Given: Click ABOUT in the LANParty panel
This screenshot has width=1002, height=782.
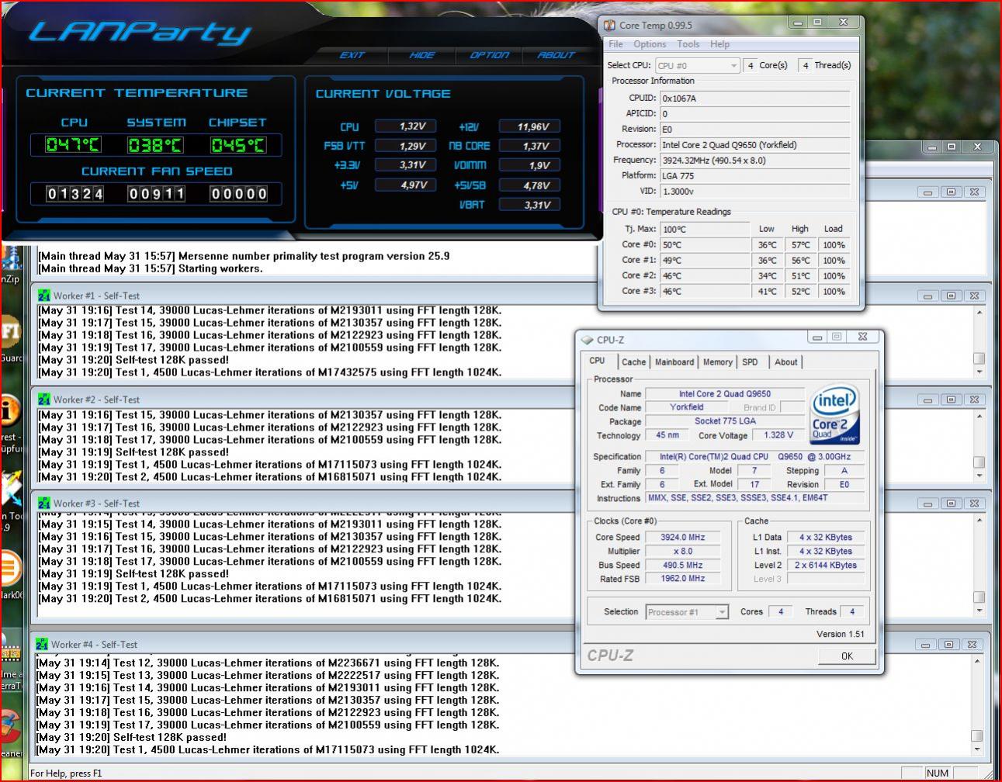Looking at the screenshot, I should 556,55.
